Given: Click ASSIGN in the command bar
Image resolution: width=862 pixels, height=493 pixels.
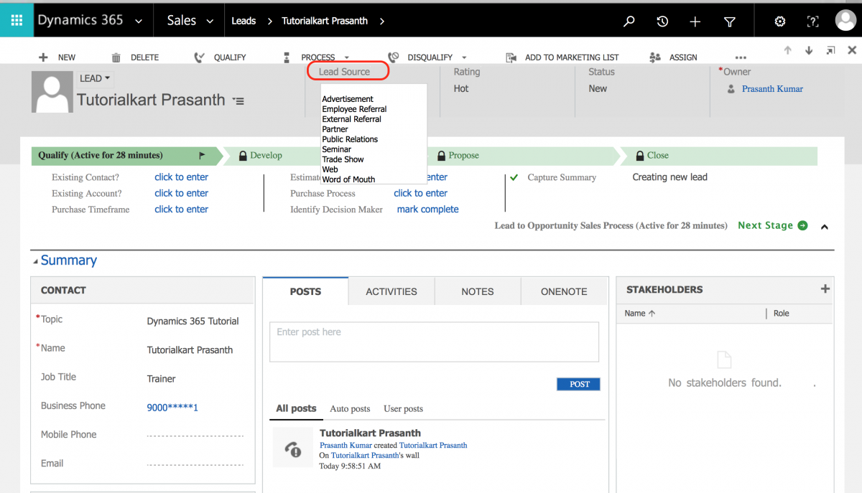Looking at the screenshot, I should point(673,57).
